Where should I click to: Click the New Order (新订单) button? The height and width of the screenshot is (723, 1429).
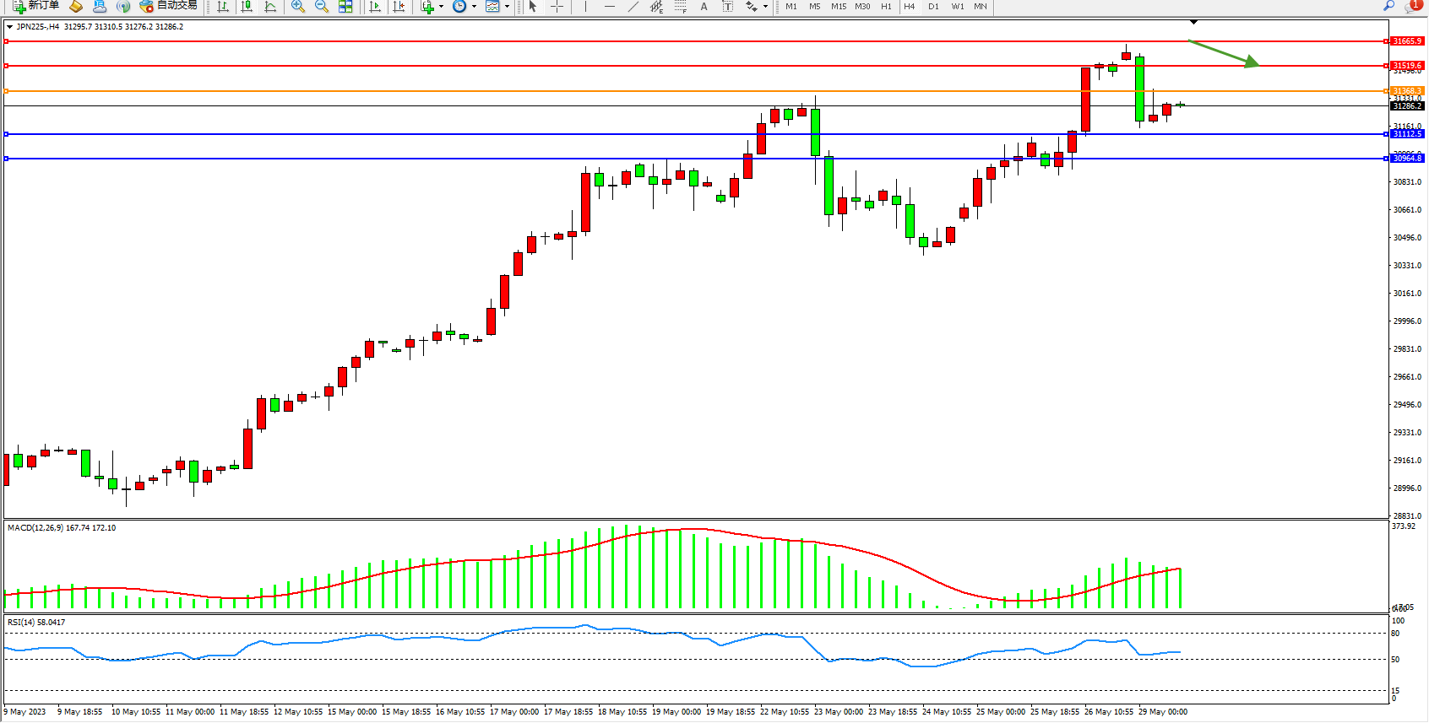(35, 6)
